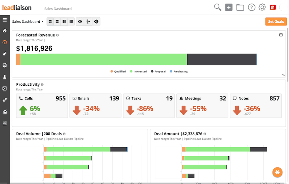The height and width of the screenshot is (184, 289).
Task: Open the person contacts sidebar icon
Action: [5, 77]
